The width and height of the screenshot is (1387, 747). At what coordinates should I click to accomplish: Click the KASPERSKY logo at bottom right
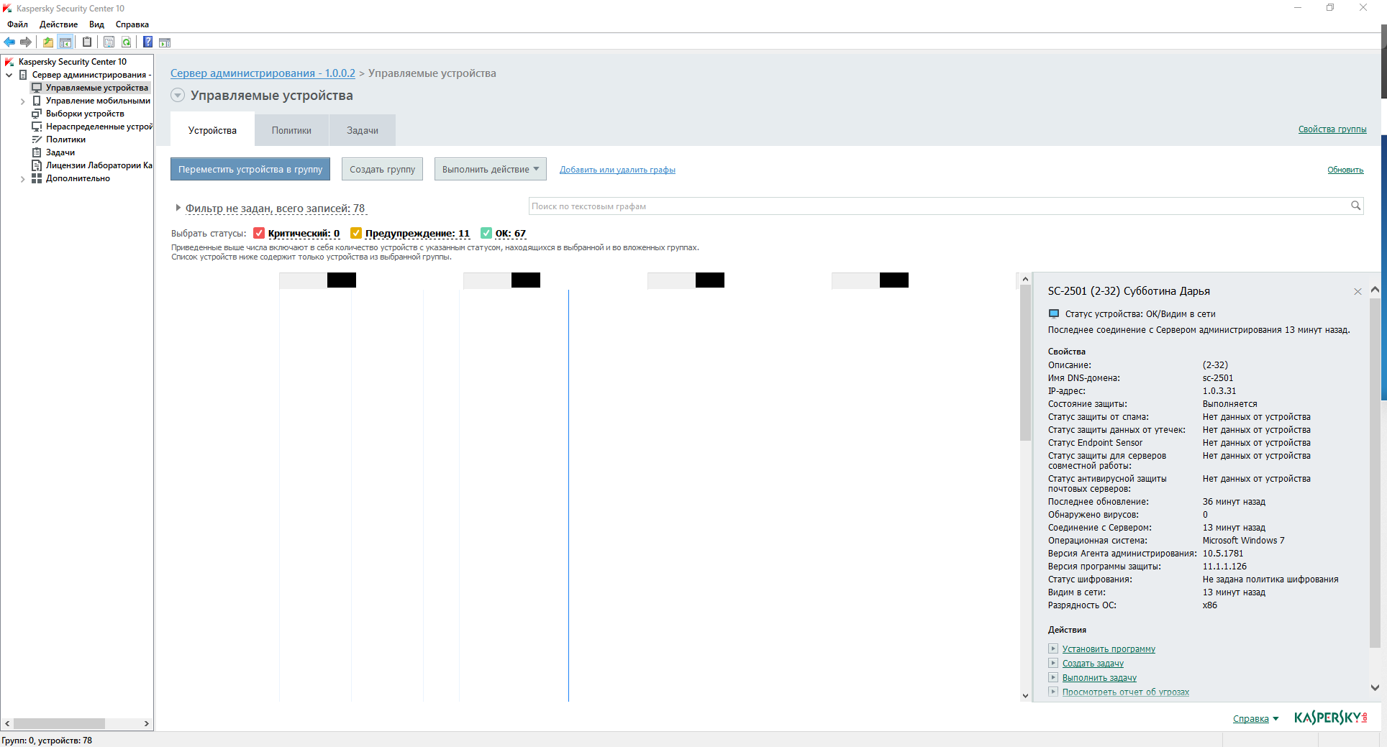1330,718
